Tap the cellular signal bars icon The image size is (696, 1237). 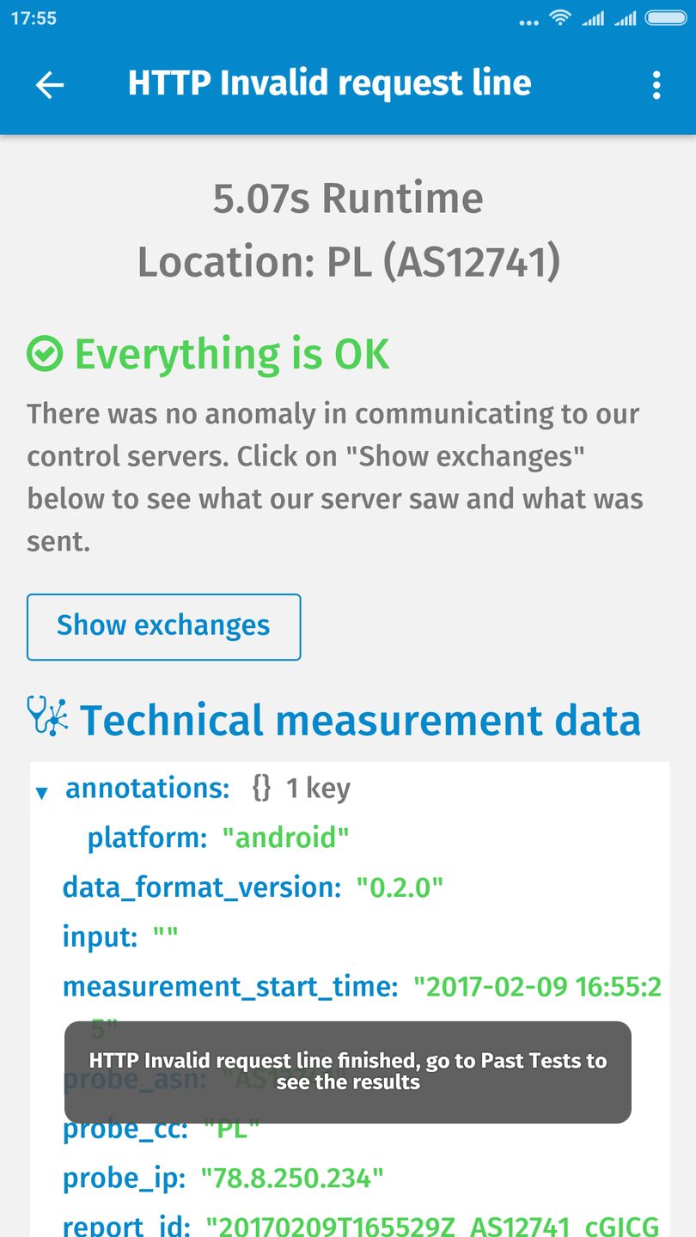pyautogui.click(x=593, y=18)
